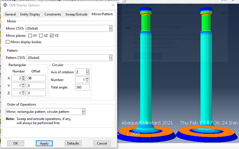
Task: Switch to the Entity Display tab
Action: (30, 14)
